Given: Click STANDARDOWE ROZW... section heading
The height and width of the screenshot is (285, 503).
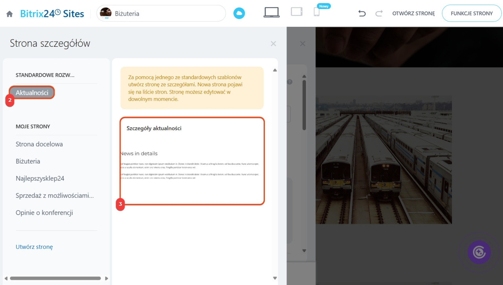Looking at the screenshot, I should click(45, 75).
